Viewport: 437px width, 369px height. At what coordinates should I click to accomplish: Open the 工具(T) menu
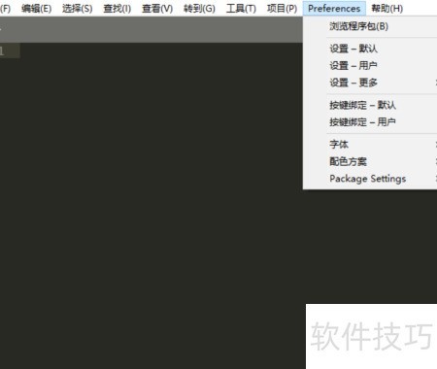[241, 9]
